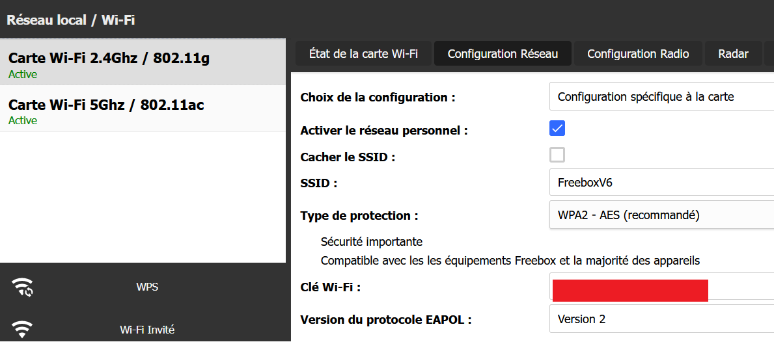774x342 pixels.
Task: Open the WPS section
Action: coord(143,287)
